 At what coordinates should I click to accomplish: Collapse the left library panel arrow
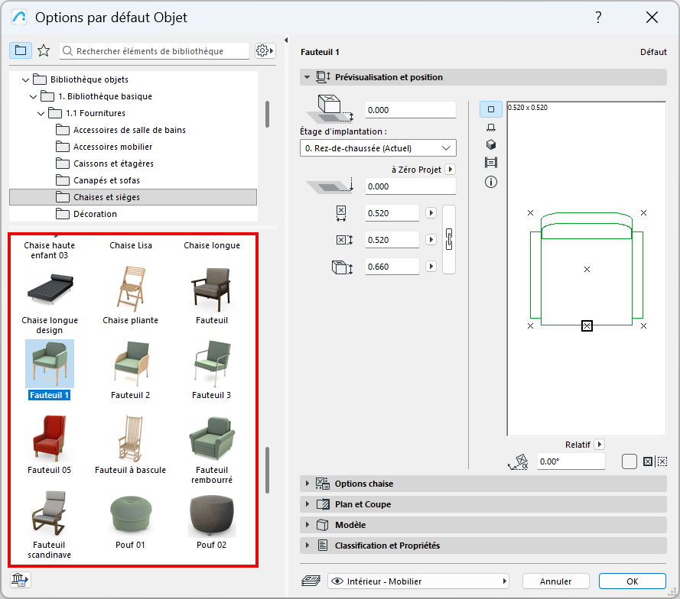click(286, 40)
